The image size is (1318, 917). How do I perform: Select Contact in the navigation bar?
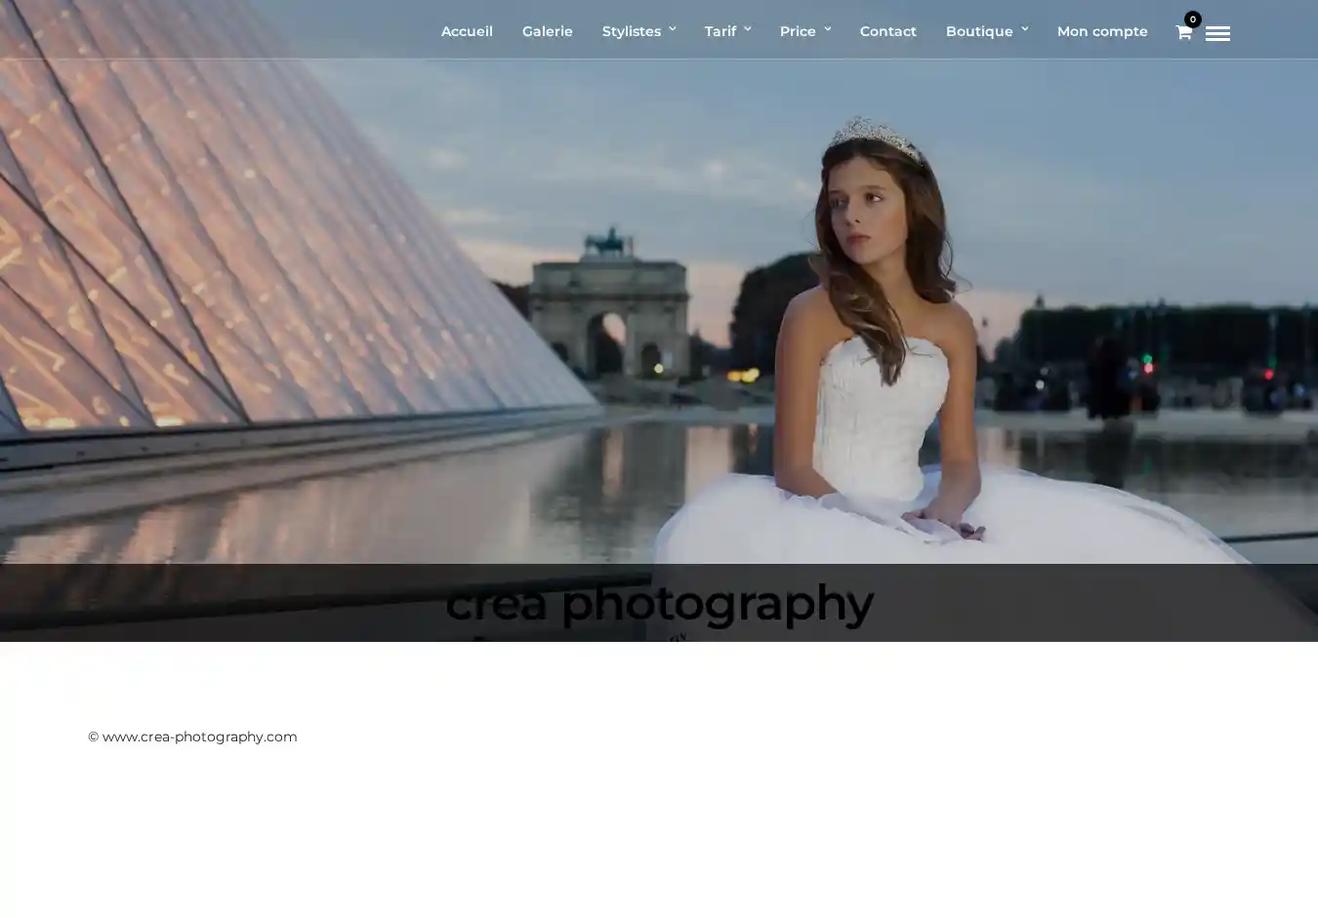tap(887, 31)
